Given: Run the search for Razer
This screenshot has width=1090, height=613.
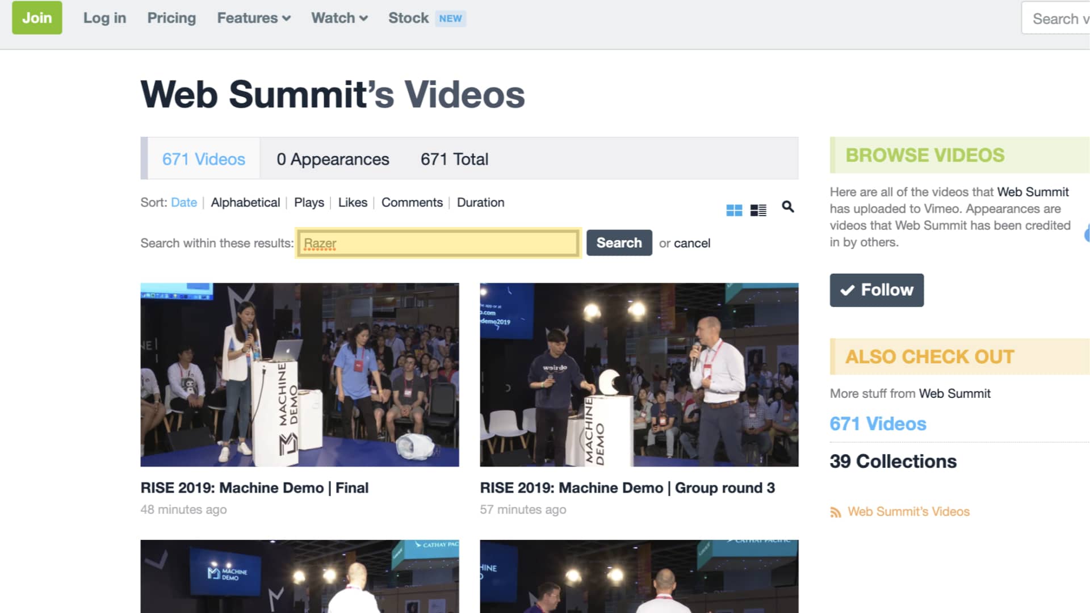Looking at the screenshot, I should [x=619, y=243].
